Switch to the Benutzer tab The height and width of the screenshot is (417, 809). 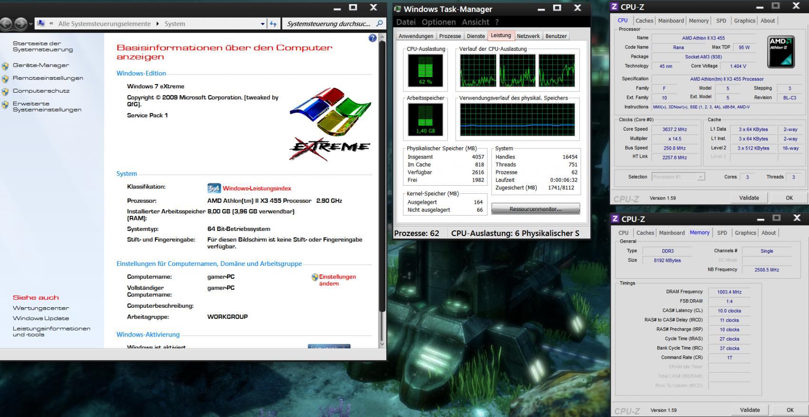(556, 36)
